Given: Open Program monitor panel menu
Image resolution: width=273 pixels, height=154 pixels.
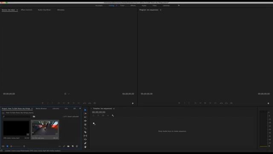Looking at the screenshot, I should tap(160, 10).
